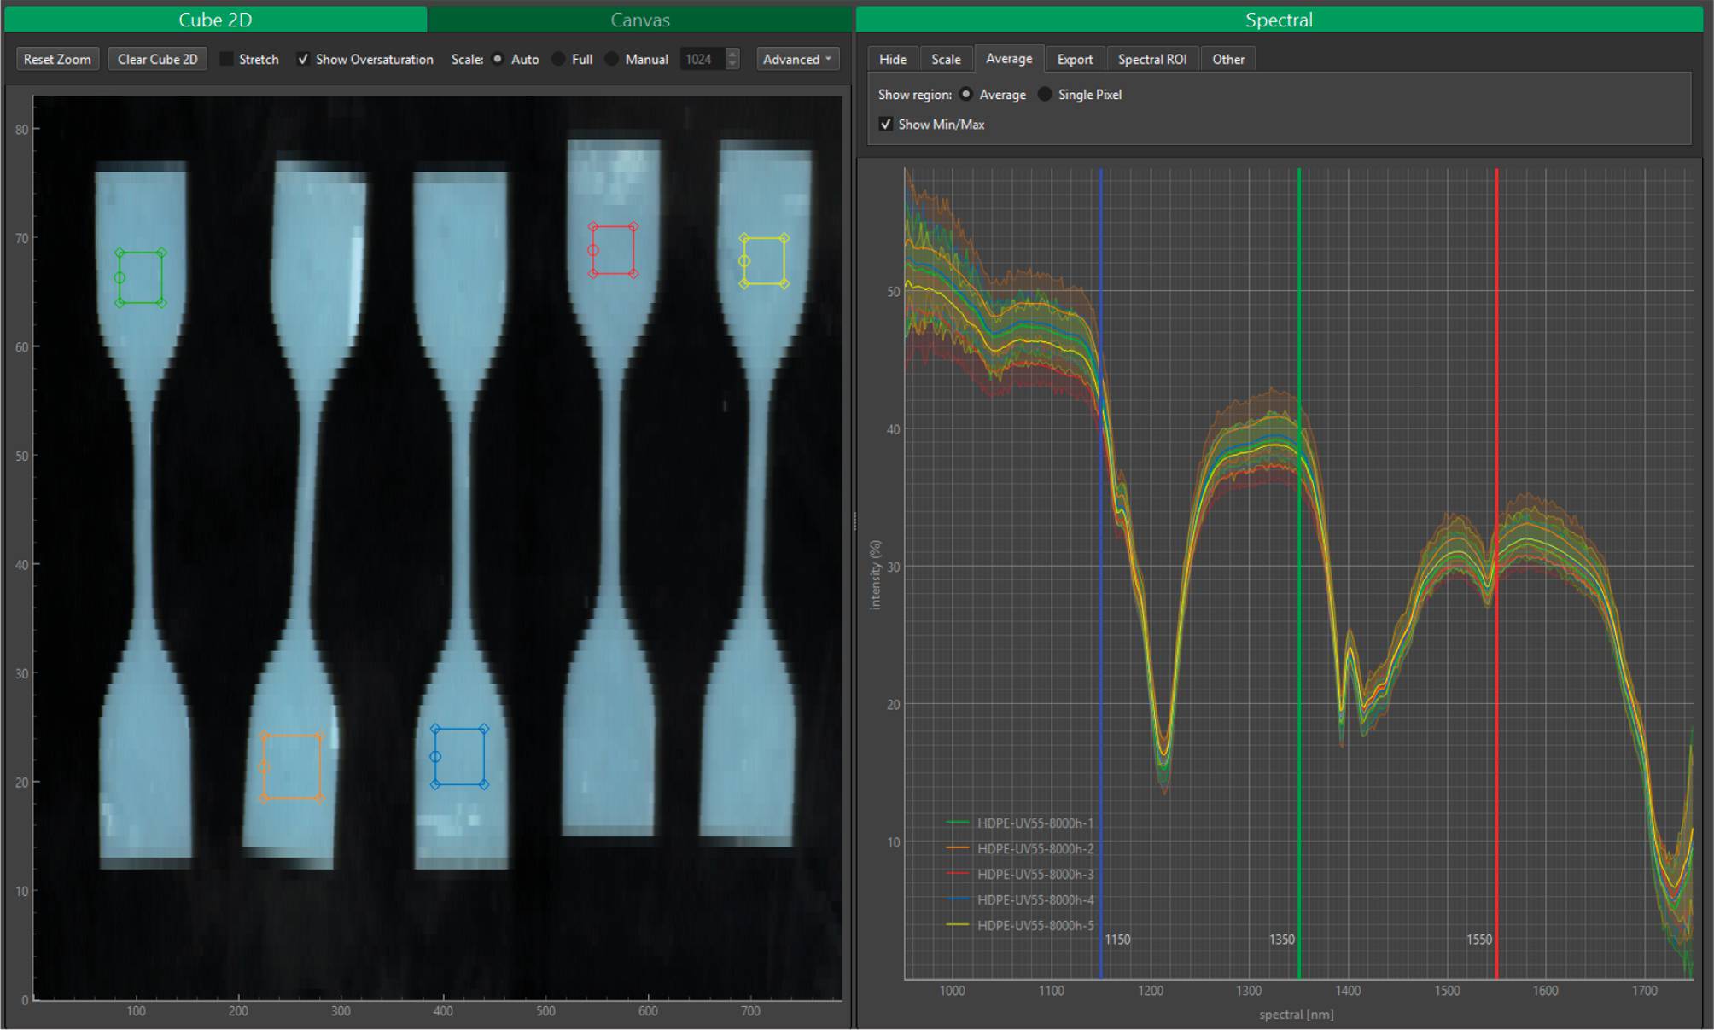This screenshot has height=1030, width=1714.
Task: Click the Clear Cube 2D button
Action: [x=157, y=59]
